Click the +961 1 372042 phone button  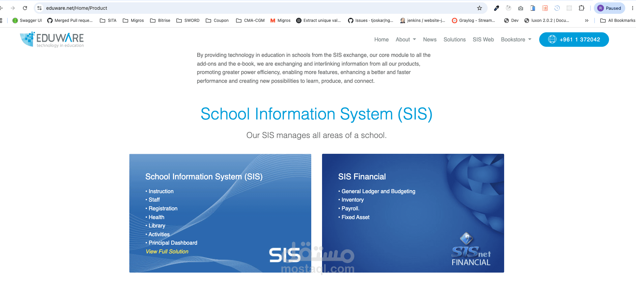(x=574, y=39)
